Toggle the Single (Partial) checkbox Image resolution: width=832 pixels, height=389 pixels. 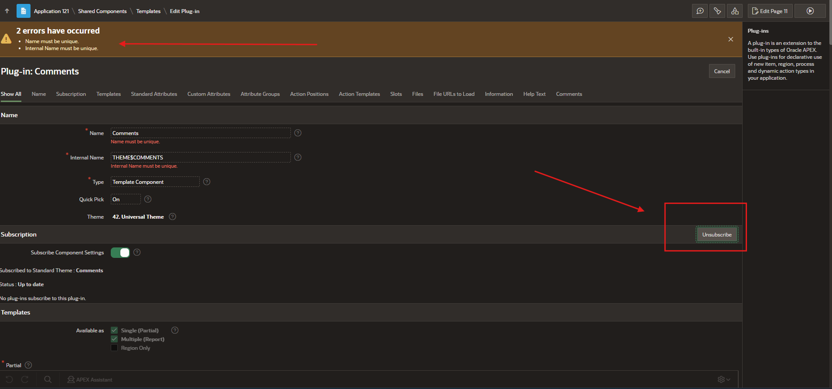tap(114, 330)
